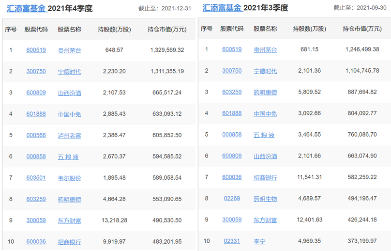Open 东方财富 in the 3季度 table
Image resolution: width=391 pixels, height=251 pixels.
tap(265, 220)
